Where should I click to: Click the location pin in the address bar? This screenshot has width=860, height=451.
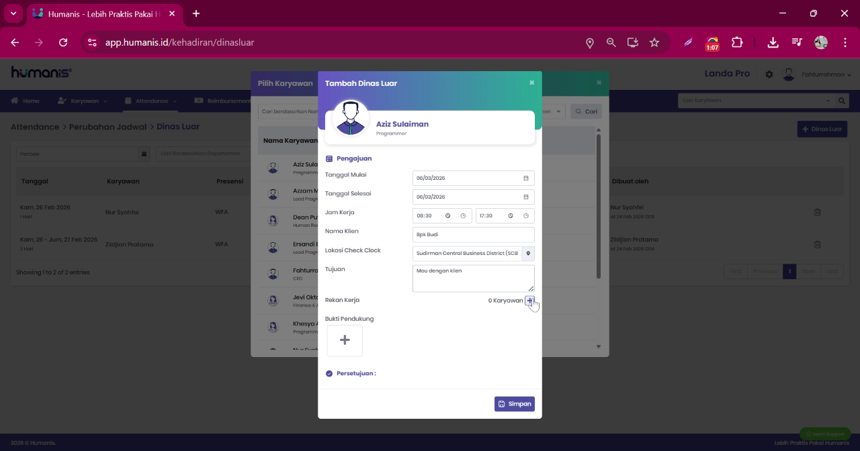point(590,42)
